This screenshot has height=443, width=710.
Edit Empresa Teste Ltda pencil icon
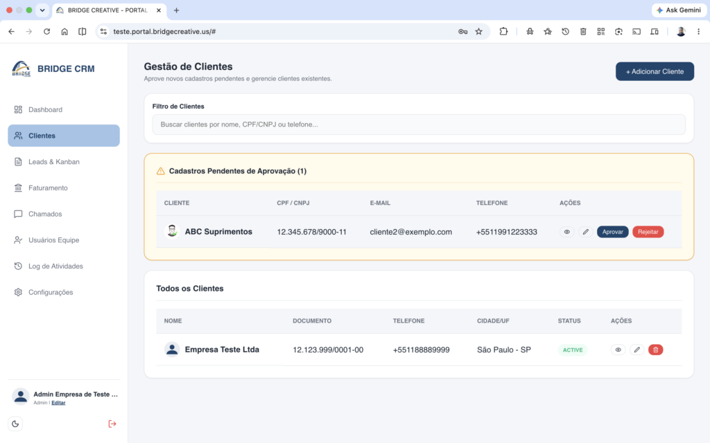[x=637, y=350]
